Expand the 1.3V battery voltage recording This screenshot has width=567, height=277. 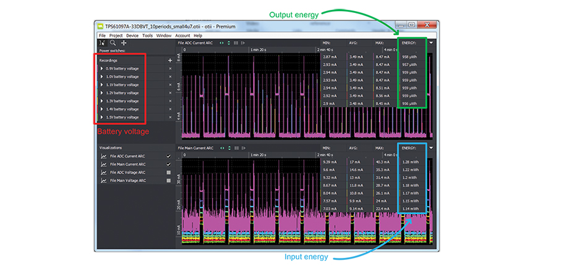(101, 101)
